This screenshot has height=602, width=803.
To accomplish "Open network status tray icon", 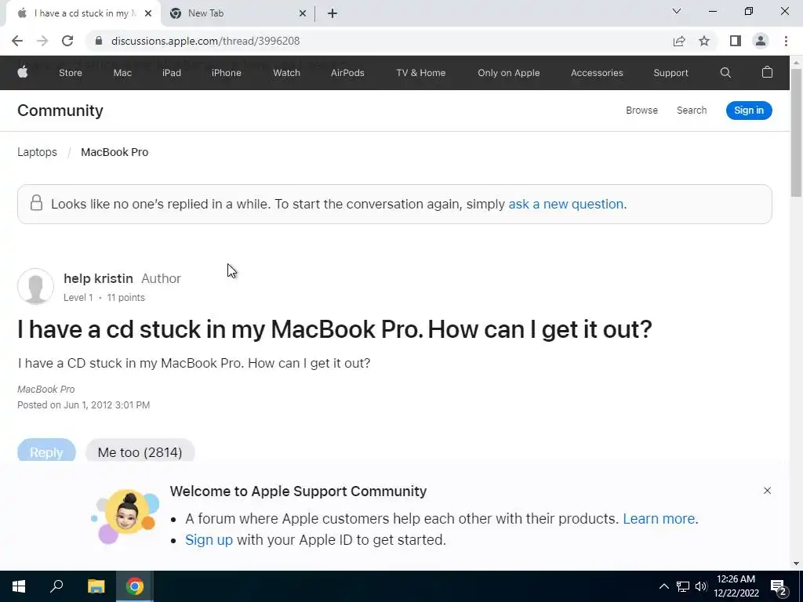I will click(x=683, y=586).
